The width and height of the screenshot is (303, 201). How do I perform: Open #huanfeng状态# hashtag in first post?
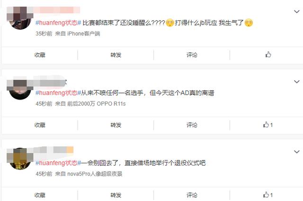pyautogui.click(x=58, y=23)
